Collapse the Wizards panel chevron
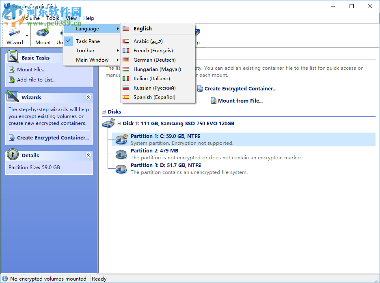 click(x=88, y=97)
